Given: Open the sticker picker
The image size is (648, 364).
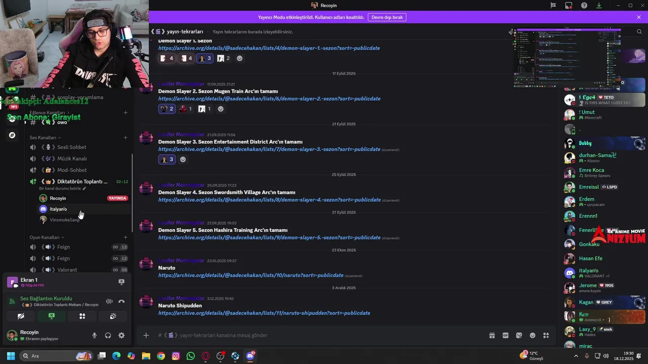Looking at the screenshot, I should pyautogui.click(x=519, y=335).
